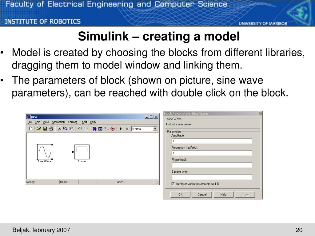Open the View menu
315x236 pixels.
pos(46,122)
